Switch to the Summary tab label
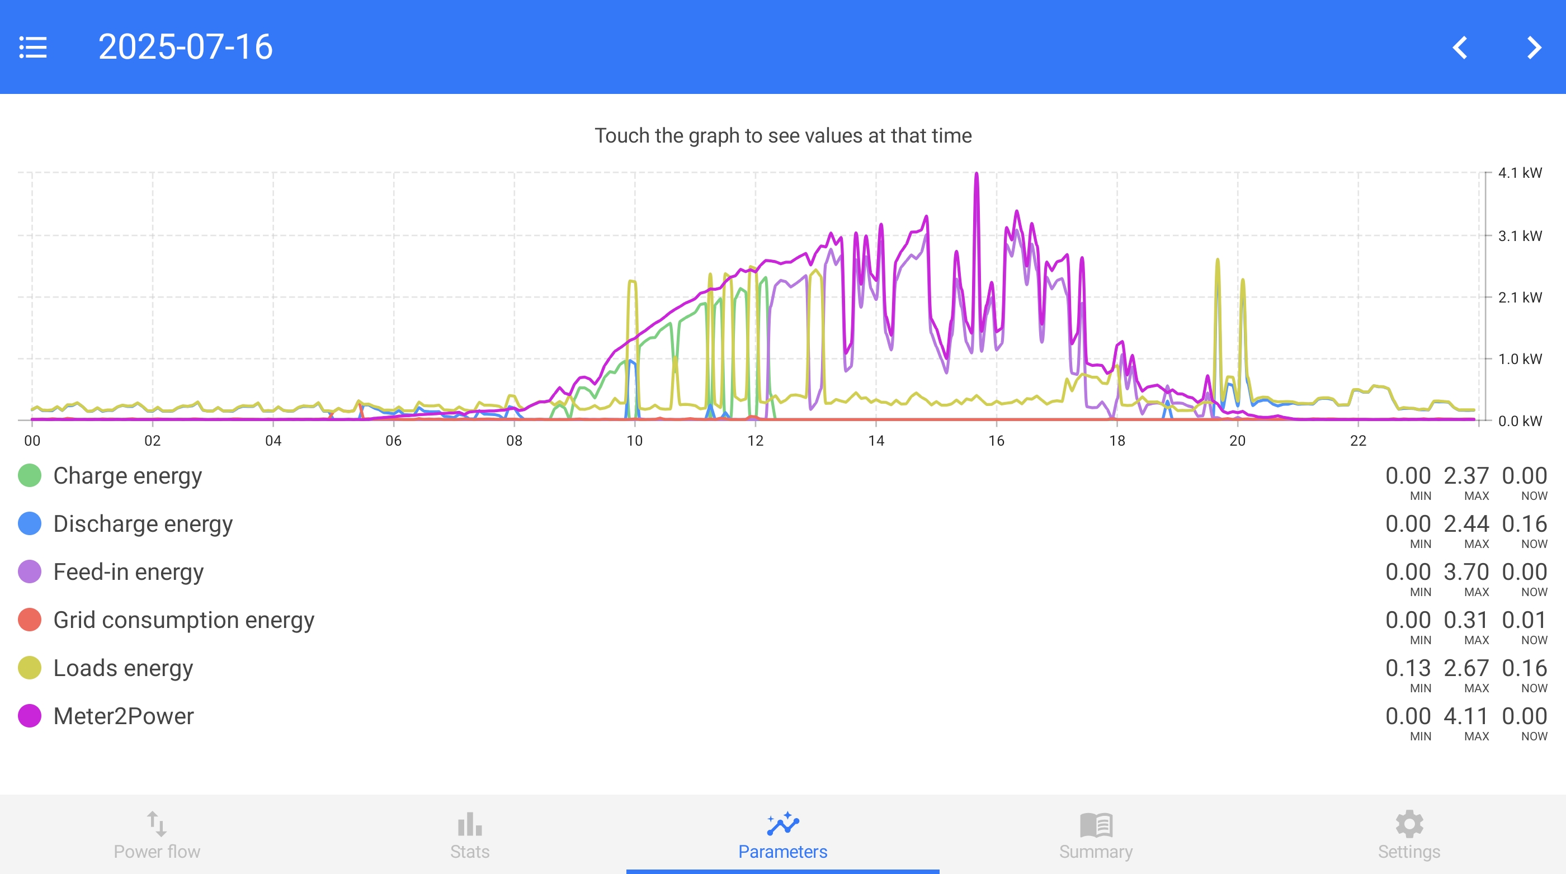This screenshot has width=1566, height=874. pyautogui.click(x=1096, y=852)
